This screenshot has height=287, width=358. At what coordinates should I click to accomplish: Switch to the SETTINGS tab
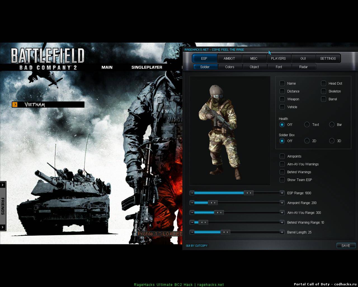pos(328,58)
